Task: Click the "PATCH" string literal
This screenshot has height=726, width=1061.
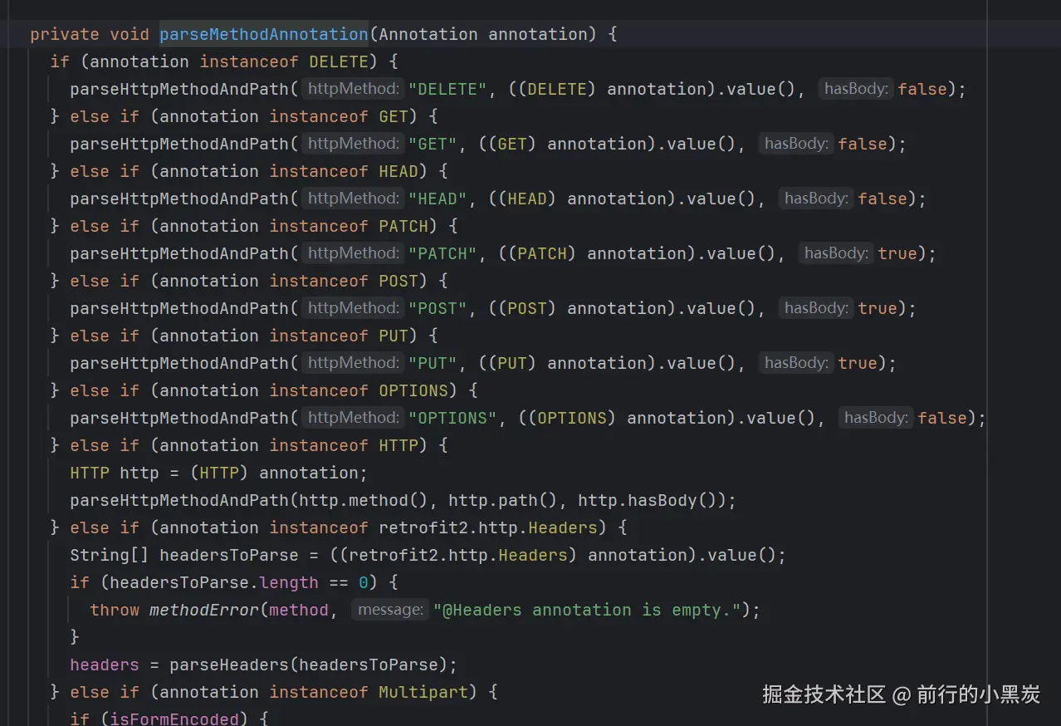Action: coord(442,253)
